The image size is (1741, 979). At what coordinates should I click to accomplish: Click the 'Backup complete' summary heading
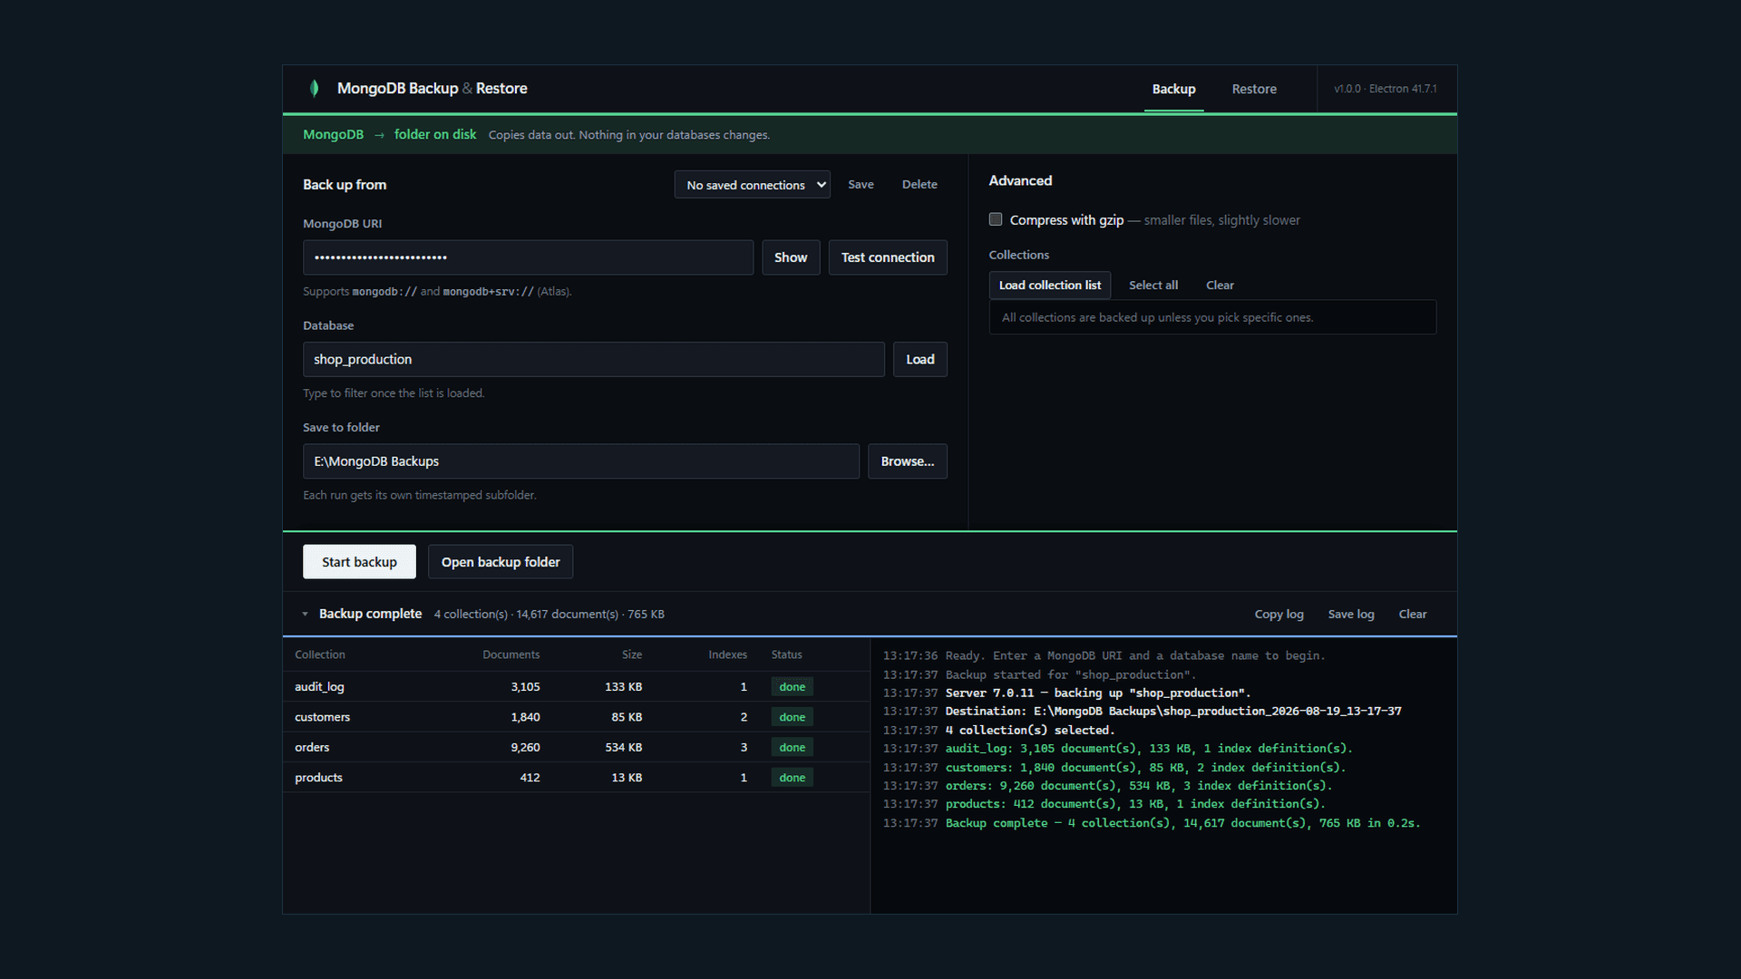pyautogui.click(x=370, y=614)
